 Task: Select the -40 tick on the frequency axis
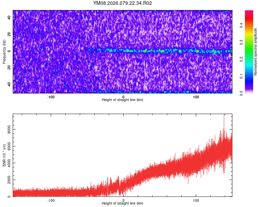(x=9, y=84)
